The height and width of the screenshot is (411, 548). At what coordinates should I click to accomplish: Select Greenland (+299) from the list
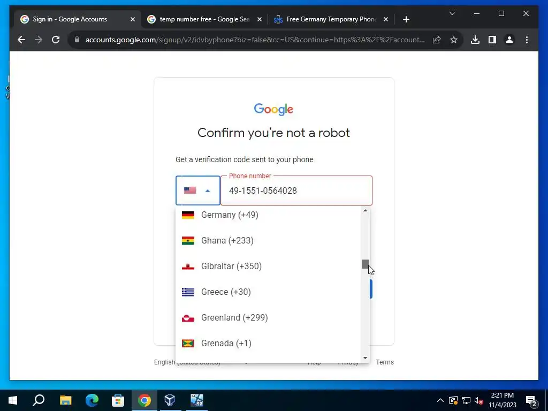[268, 317]
